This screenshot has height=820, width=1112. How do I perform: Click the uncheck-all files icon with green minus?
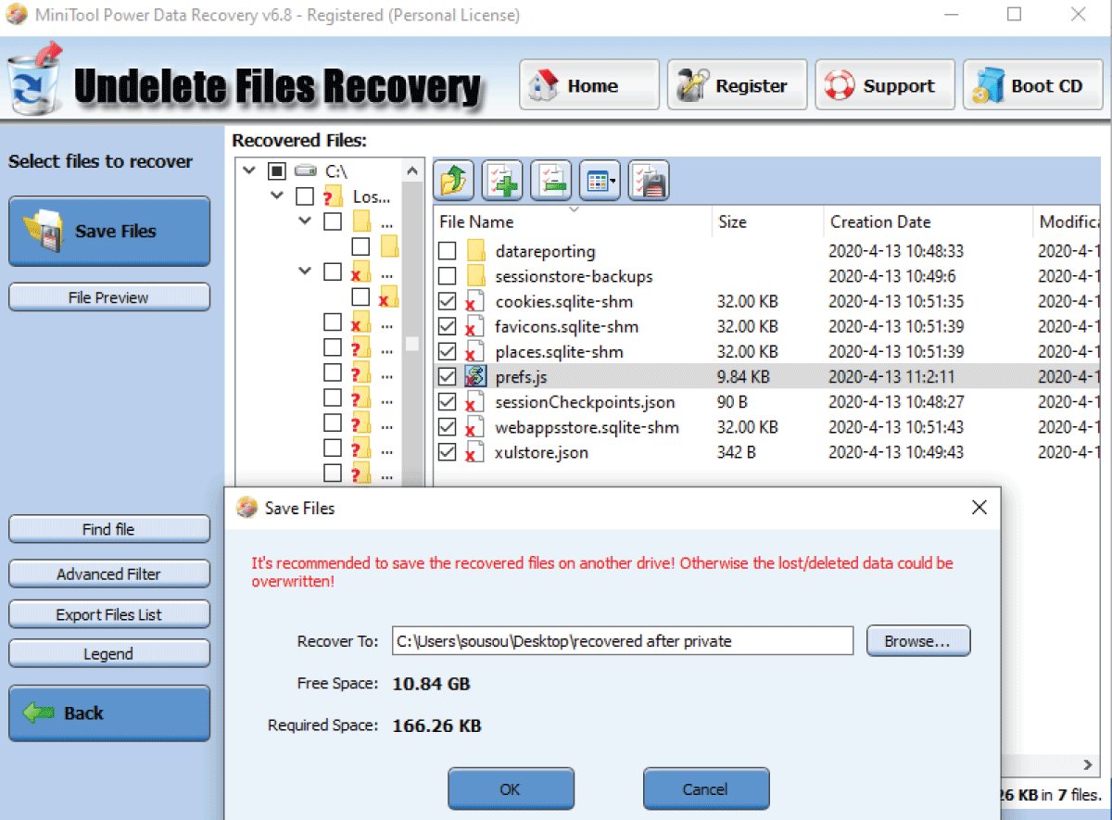pos(551,181)
